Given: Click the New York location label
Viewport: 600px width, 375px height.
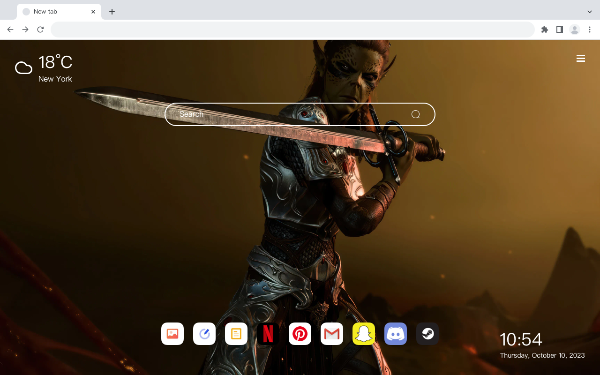Looking at the screenshot, I should pyautogui.click(x=55, y=79).
